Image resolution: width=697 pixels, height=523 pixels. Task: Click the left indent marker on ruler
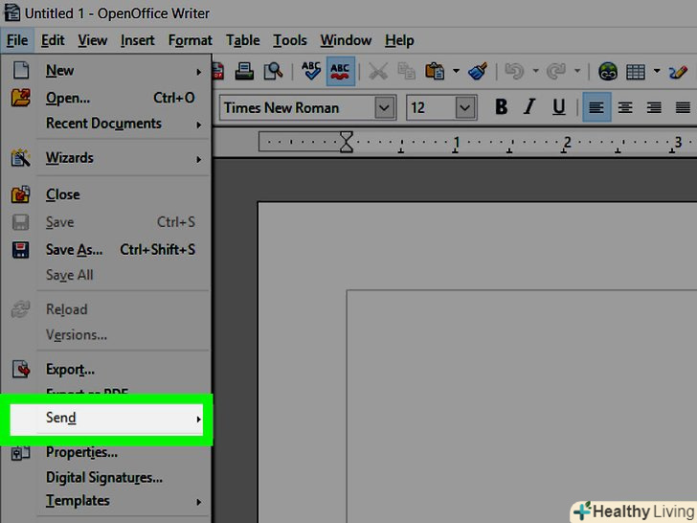(x=347, y=142)
